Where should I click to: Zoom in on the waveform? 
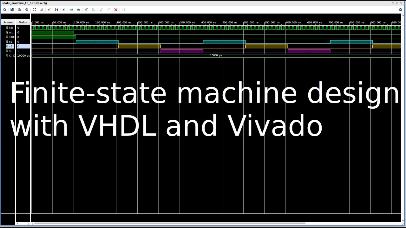pos(19,10)
